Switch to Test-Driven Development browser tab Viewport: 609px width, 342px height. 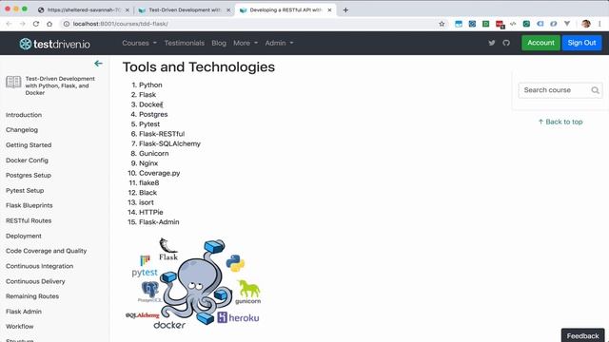point(185,10)
